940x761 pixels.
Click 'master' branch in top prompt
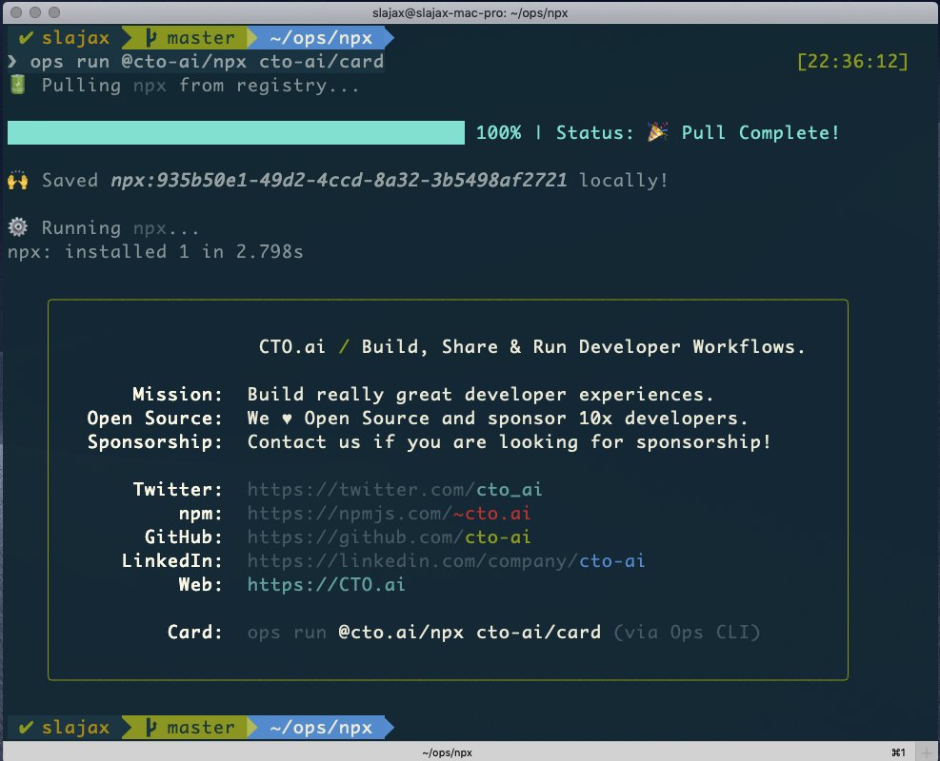pos(200,38)
